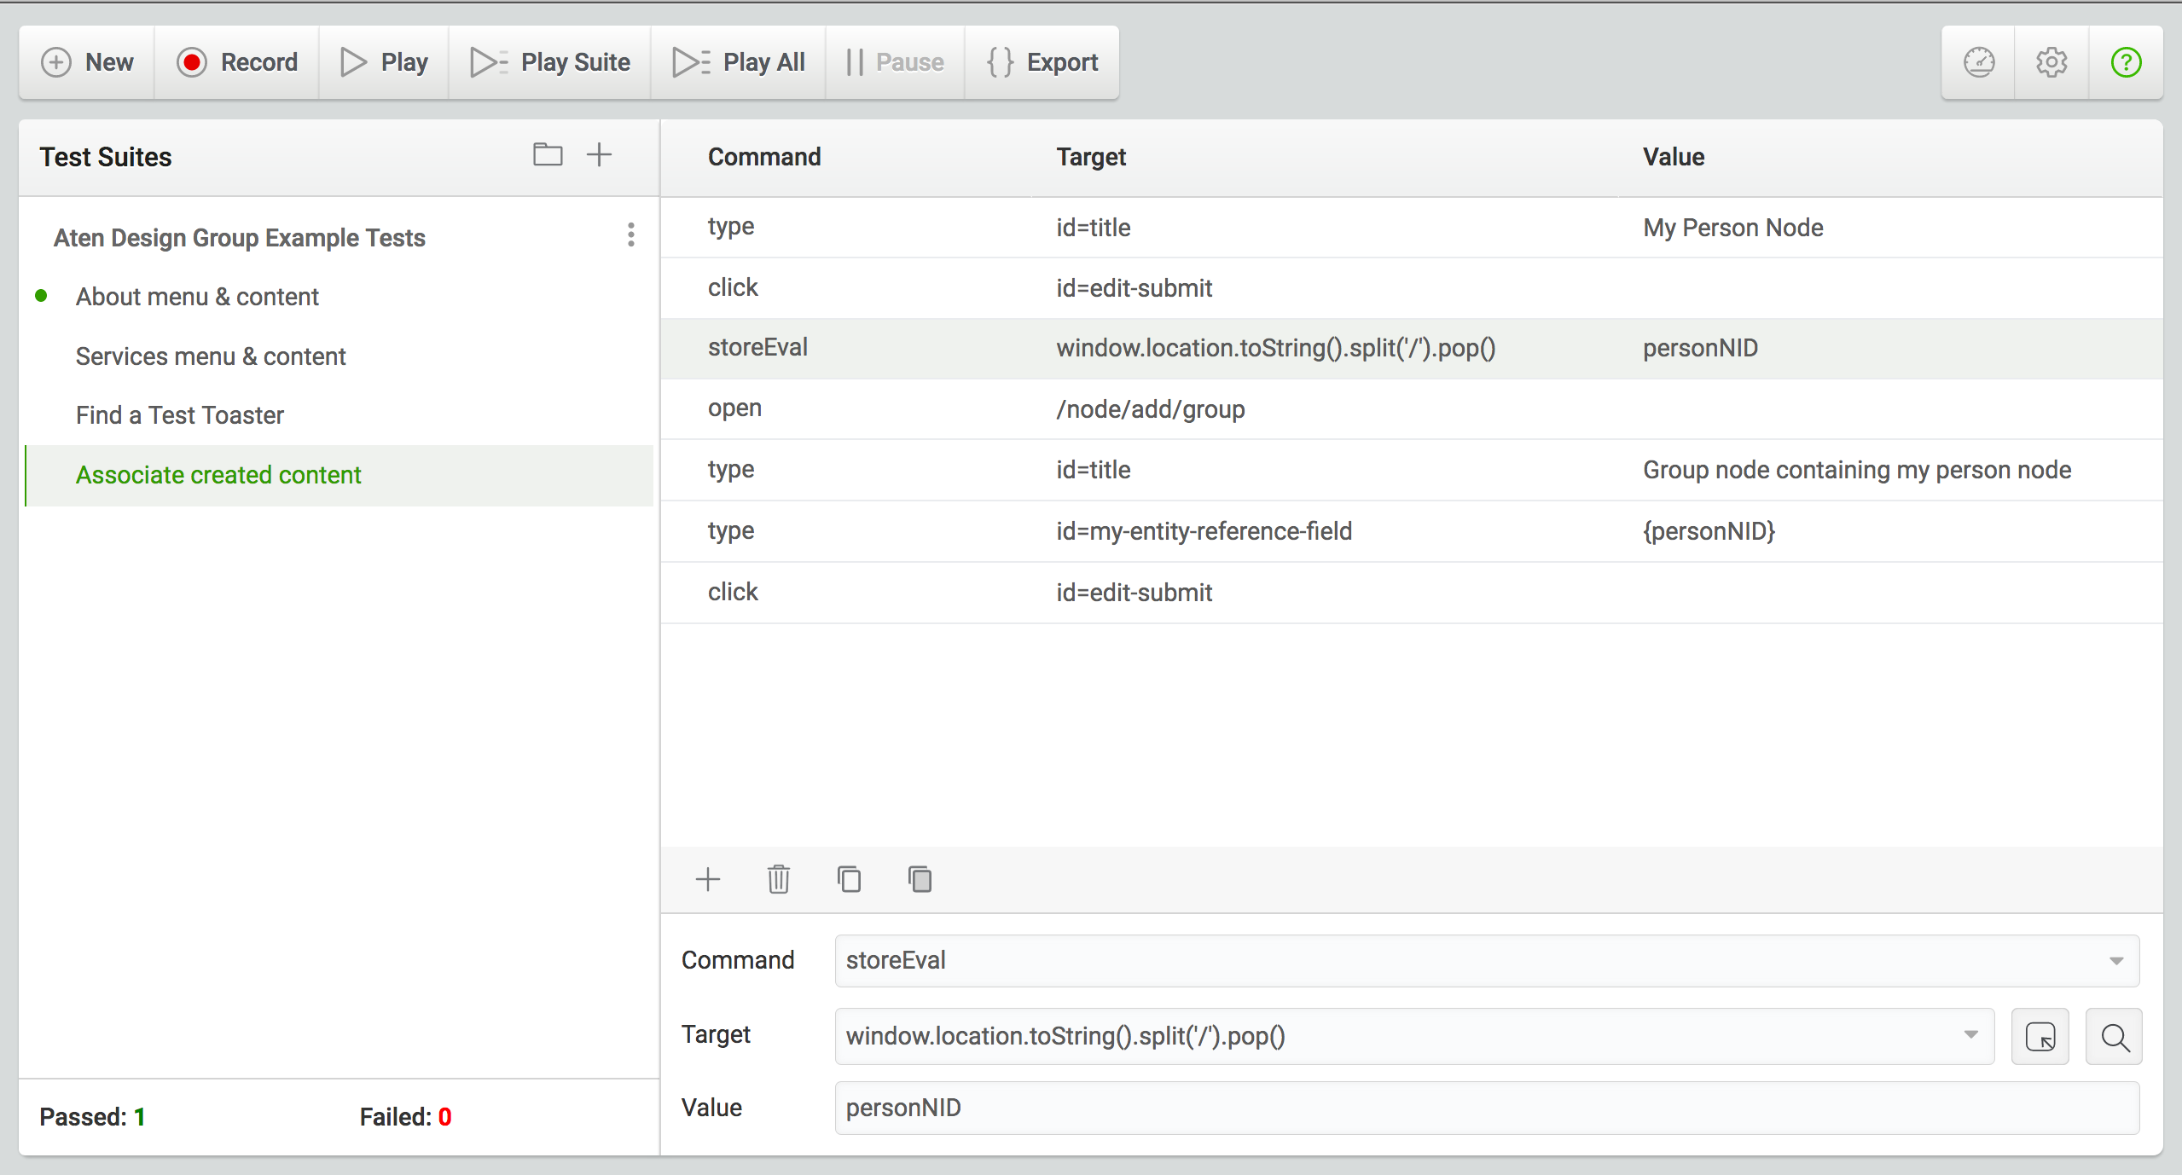Select the first click id=edit-submit row
2182x1175 pixels.
coord(1412,288)
